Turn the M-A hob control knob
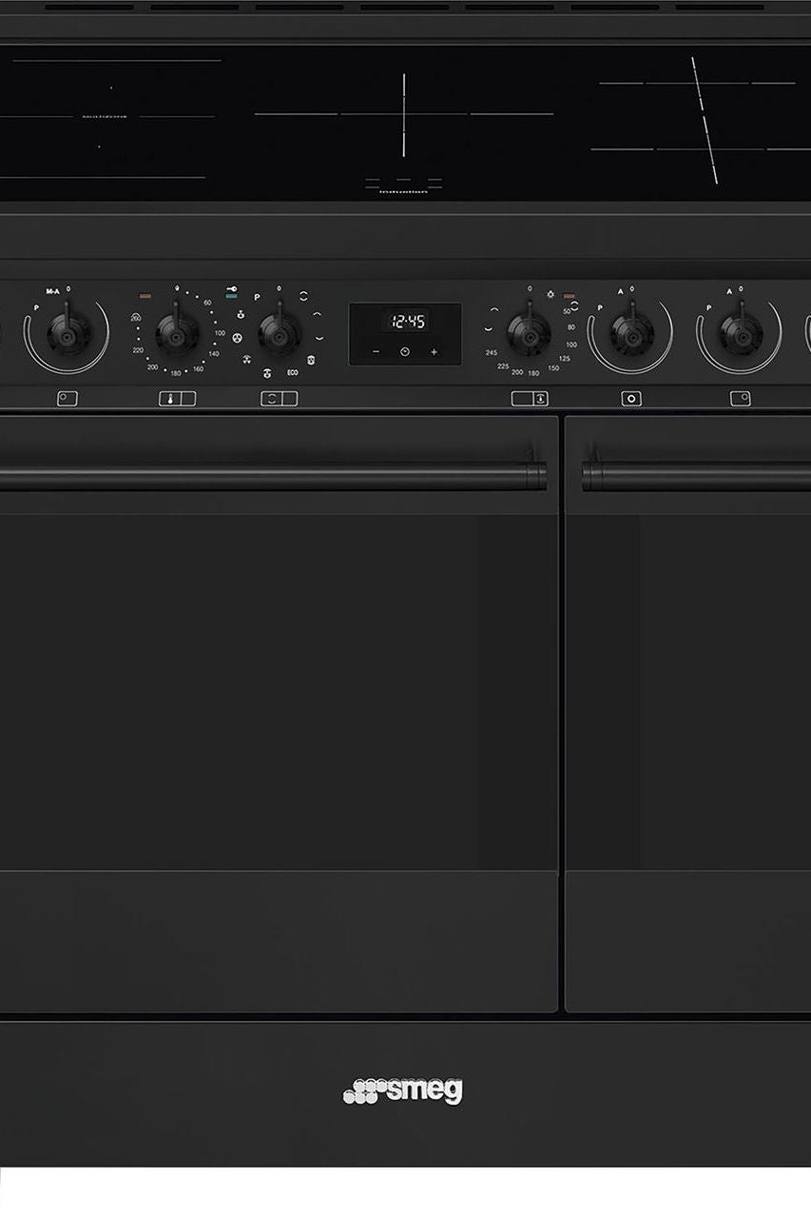Viewport: 811px width, 1218px height. click(x=68, y=332)
